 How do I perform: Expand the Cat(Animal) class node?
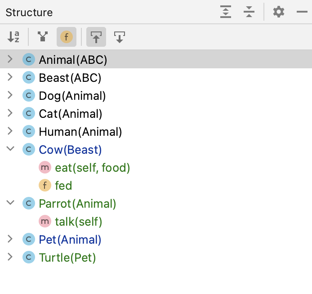(x=10, y=113)
